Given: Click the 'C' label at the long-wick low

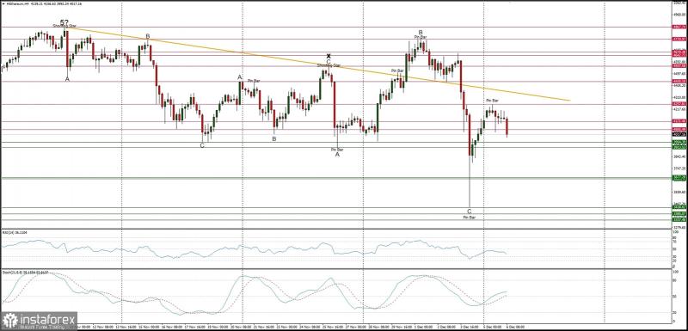Looking at the screenshot, I should [x=469, y=211].
